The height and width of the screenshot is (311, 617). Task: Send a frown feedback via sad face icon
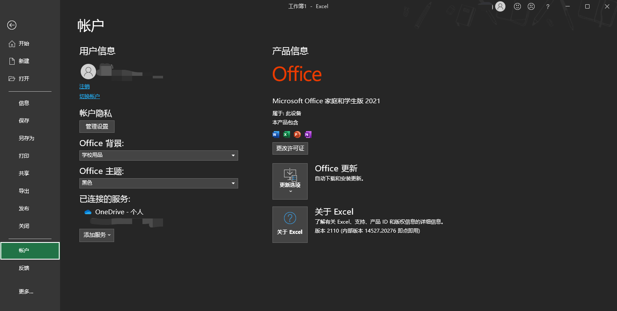(x=531, y=6)
